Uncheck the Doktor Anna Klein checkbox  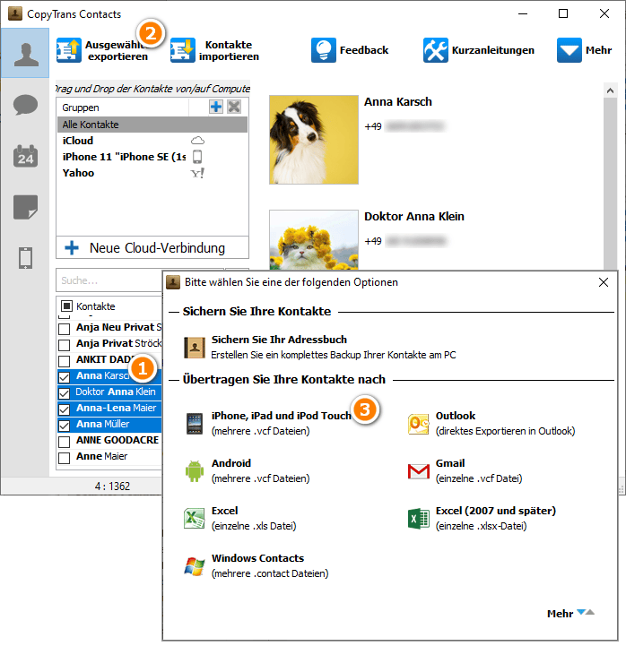[64, 393]
